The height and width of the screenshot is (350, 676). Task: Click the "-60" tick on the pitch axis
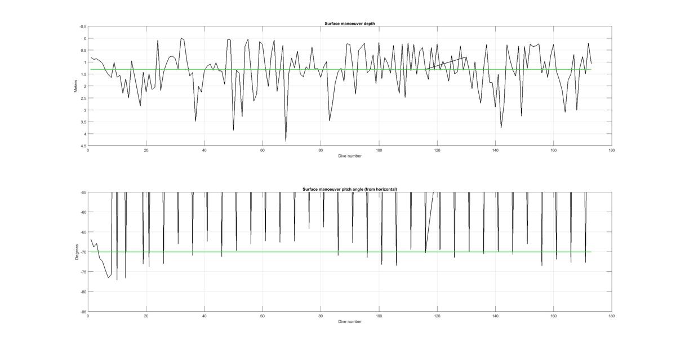pyautogui.click(x=83, y=212)
